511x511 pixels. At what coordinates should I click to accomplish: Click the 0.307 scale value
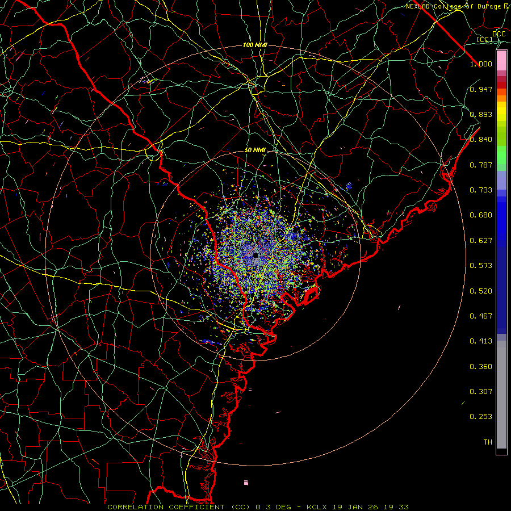481,392
